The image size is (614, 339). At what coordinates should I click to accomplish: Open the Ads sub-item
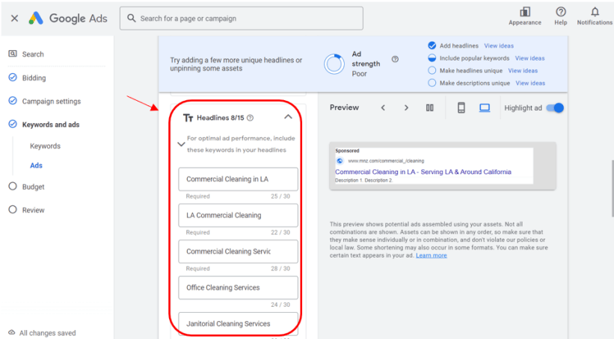click(36, 166)
